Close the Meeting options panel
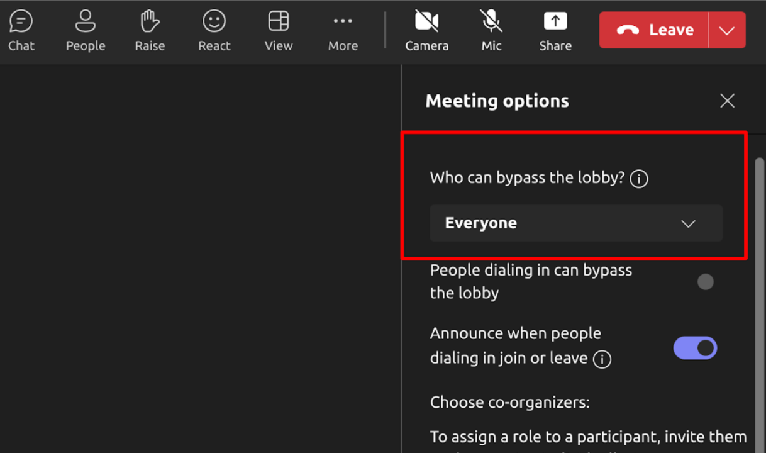The height and width of the screenshot is (453, 766). coord(727,101)
